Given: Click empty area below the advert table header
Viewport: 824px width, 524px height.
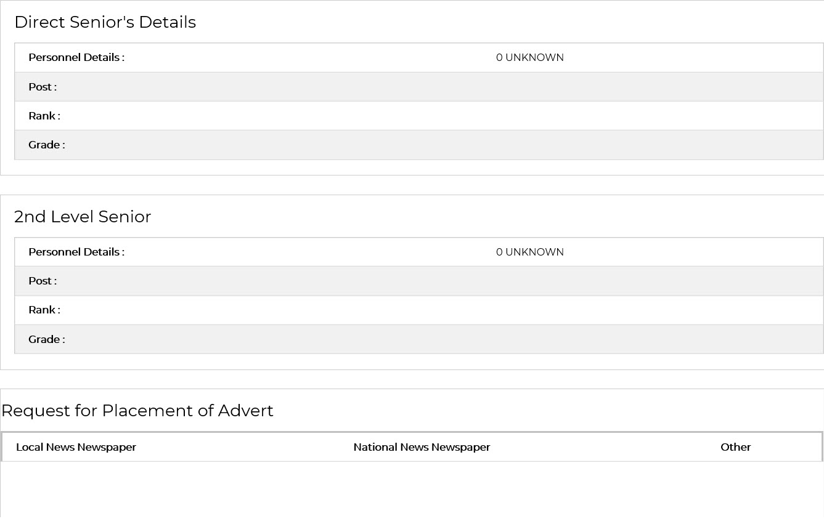Looking at the screenshot, I should pos(412,490).
